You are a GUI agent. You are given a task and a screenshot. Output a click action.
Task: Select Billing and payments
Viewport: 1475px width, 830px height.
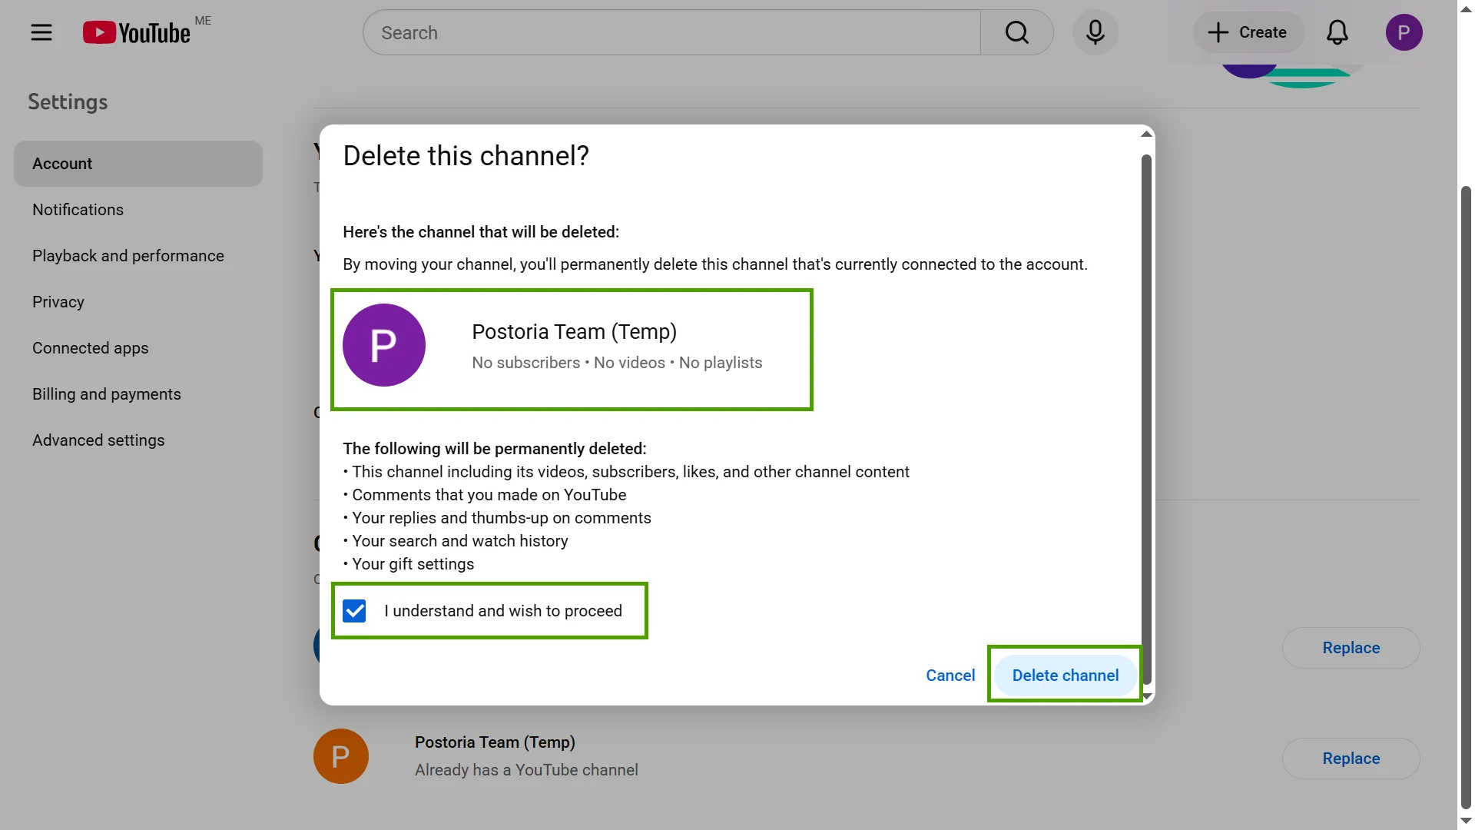pyautogui.click(x=106, y=393)
